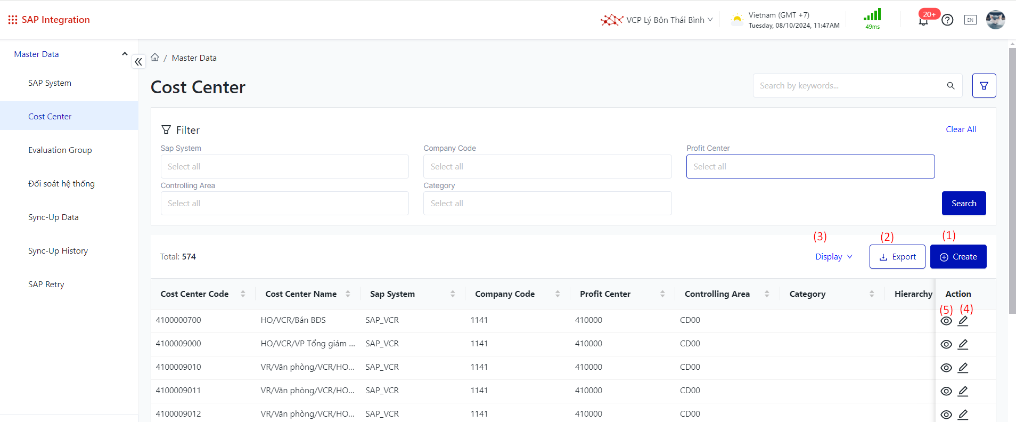Click the filter funnel icon button
Image resolution: width=1016 pixels, height=422 pixels.
(x=984, y=86)
